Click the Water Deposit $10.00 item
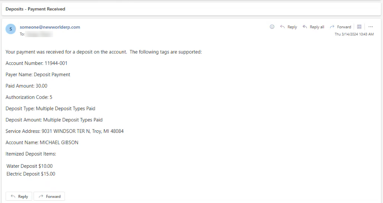This screenshot has width=383, height=203. click(29, 166)
